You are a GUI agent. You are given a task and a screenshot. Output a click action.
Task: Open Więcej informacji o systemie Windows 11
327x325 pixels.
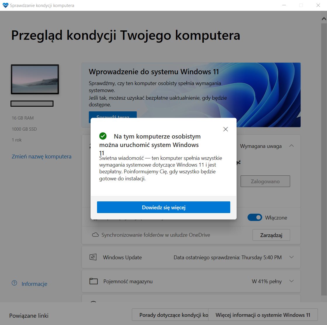click(262, 315)
